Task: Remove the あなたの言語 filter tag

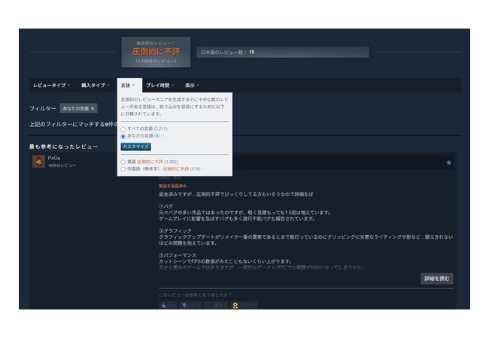Action: coord(93,108)
